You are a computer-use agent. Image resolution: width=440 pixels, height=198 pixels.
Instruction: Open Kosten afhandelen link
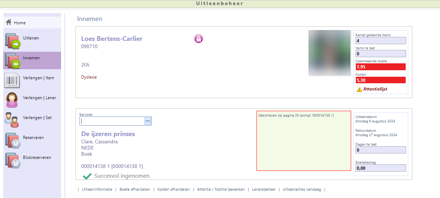tap(173, 189)
